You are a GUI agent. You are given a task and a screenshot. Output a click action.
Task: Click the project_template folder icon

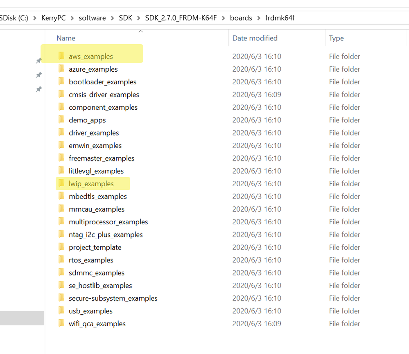(x=61, y=247)
